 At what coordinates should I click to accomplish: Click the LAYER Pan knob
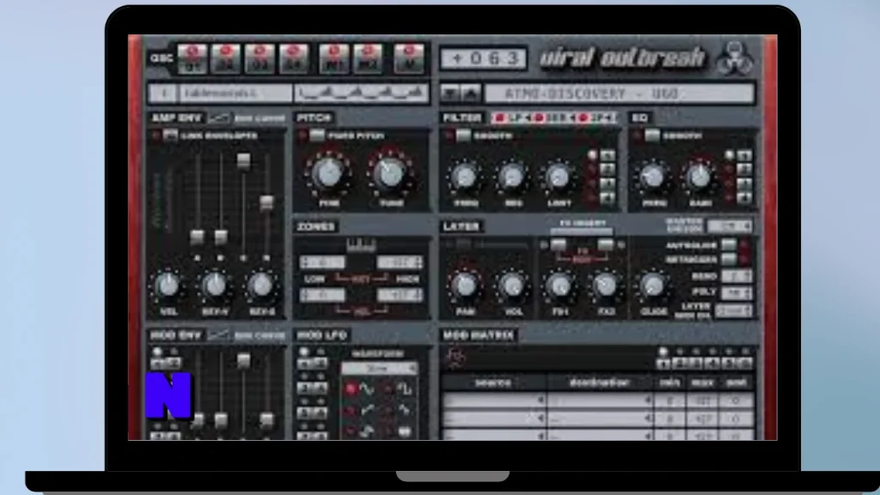465,285
